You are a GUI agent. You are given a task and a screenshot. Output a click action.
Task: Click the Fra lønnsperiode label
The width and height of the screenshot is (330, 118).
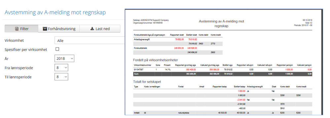coord(19,68)
